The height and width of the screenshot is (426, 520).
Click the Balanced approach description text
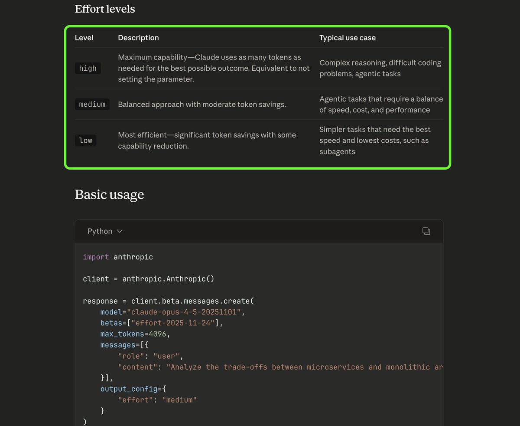[202, 105]
